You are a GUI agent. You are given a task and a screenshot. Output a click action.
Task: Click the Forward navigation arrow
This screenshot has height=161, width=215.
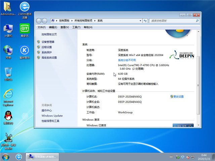(x=45, y=21)
